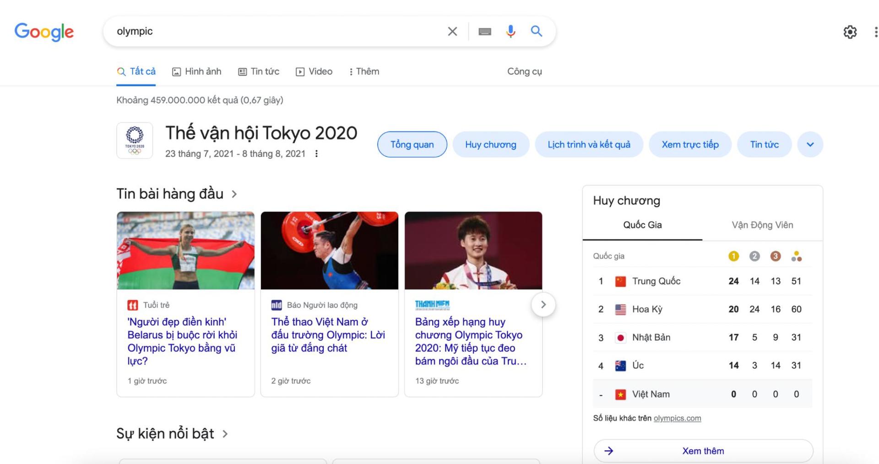Click in the olympic search input field
Viewport: 879px width, 464px height.
[275, 31]
